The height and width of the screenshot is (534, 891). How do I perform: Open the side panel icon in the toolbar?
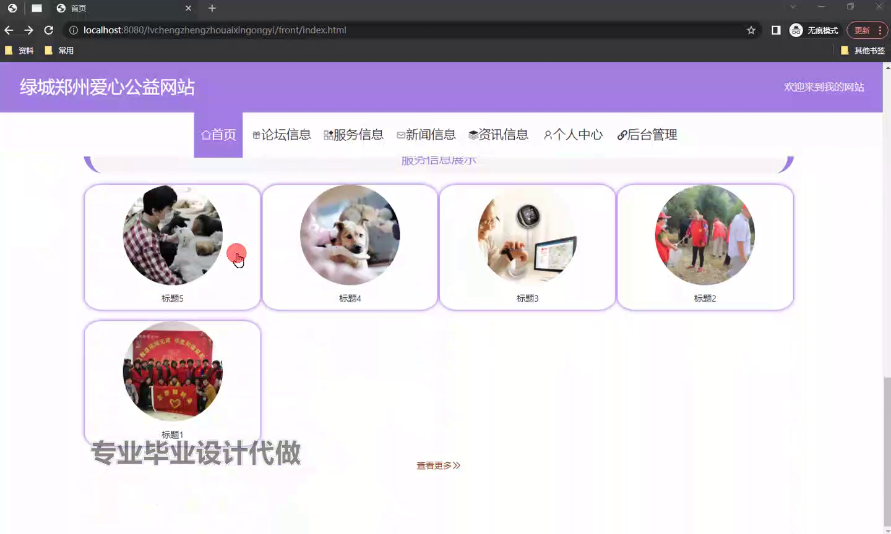point(776,30)
